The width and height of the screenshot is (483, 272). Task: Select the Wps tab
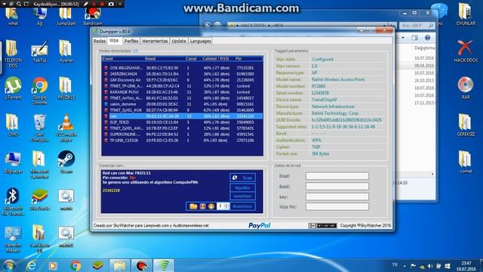[114, 41]
